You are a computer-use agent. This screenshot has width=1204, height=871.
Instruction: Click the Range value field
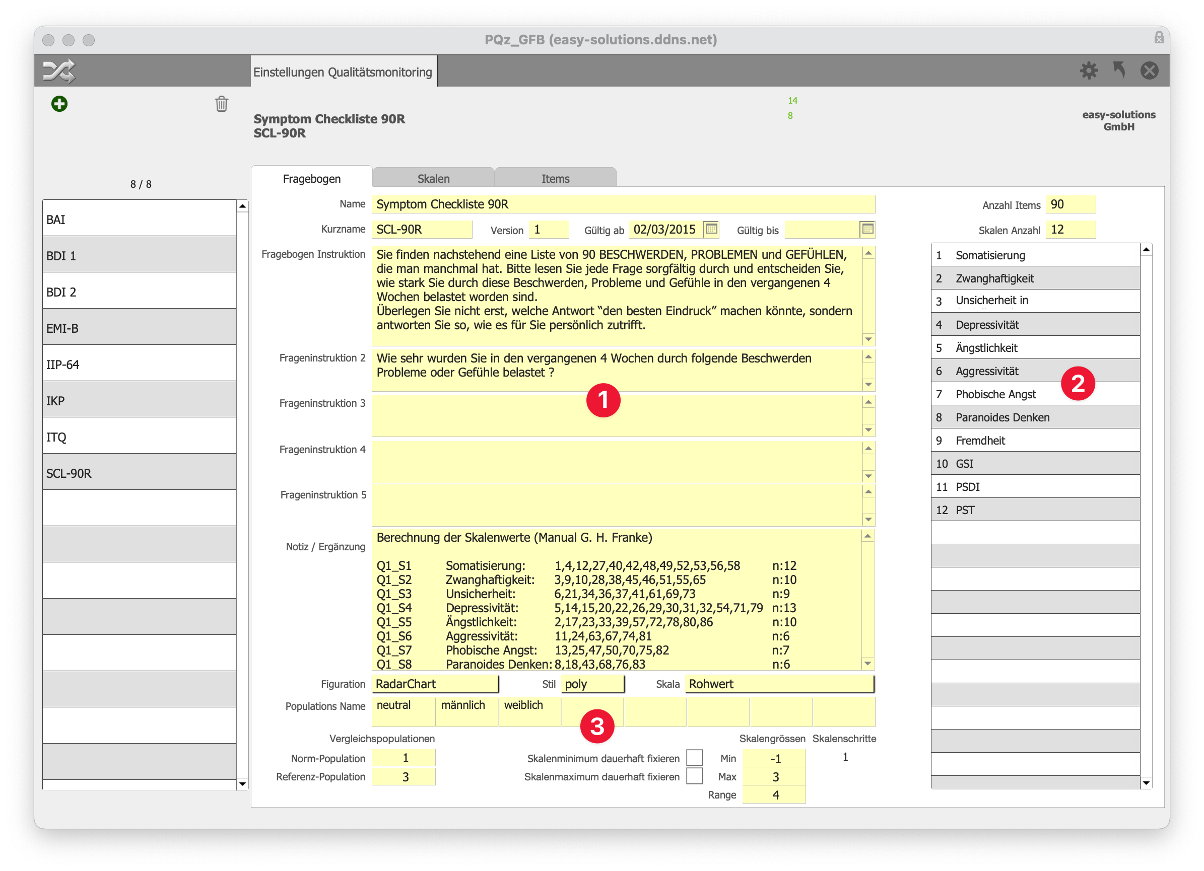coord(773,794)
